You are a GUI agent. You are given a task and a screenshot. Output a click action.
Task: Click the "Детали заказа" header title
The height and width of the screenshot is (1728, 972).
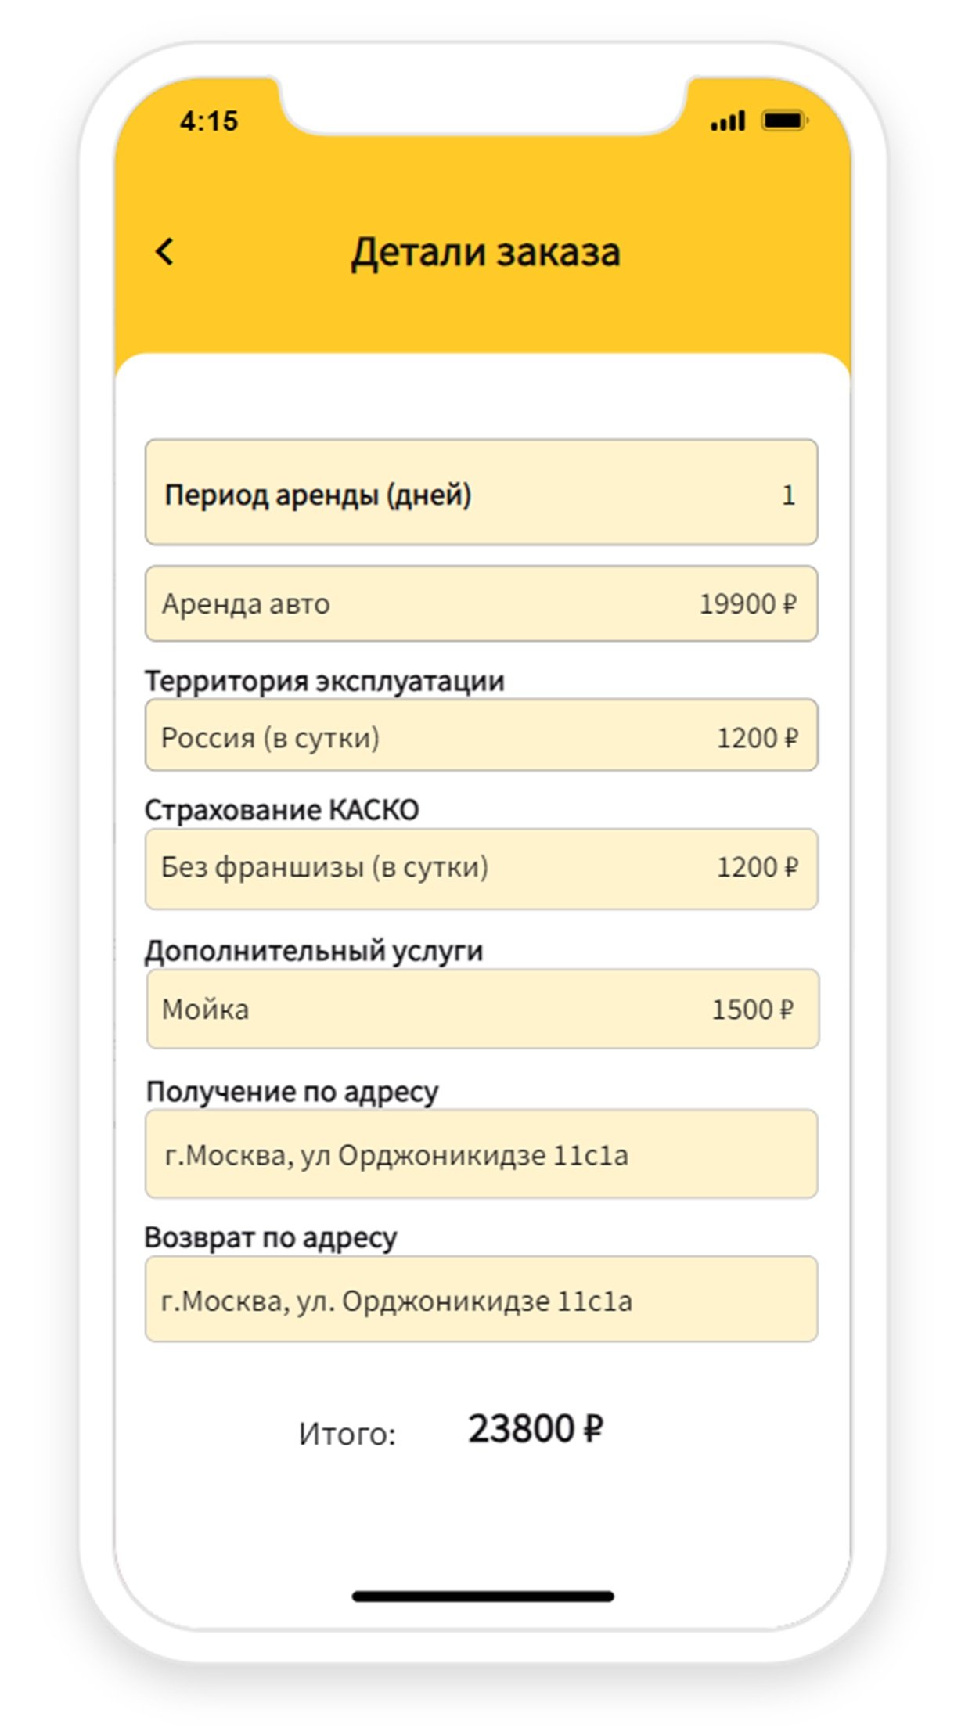[485, 253]
